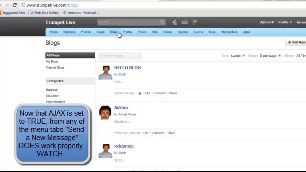Open Web Slice Gallery bookmark
The height and width of the screenshot is (172, 306).
coord(44,13)
